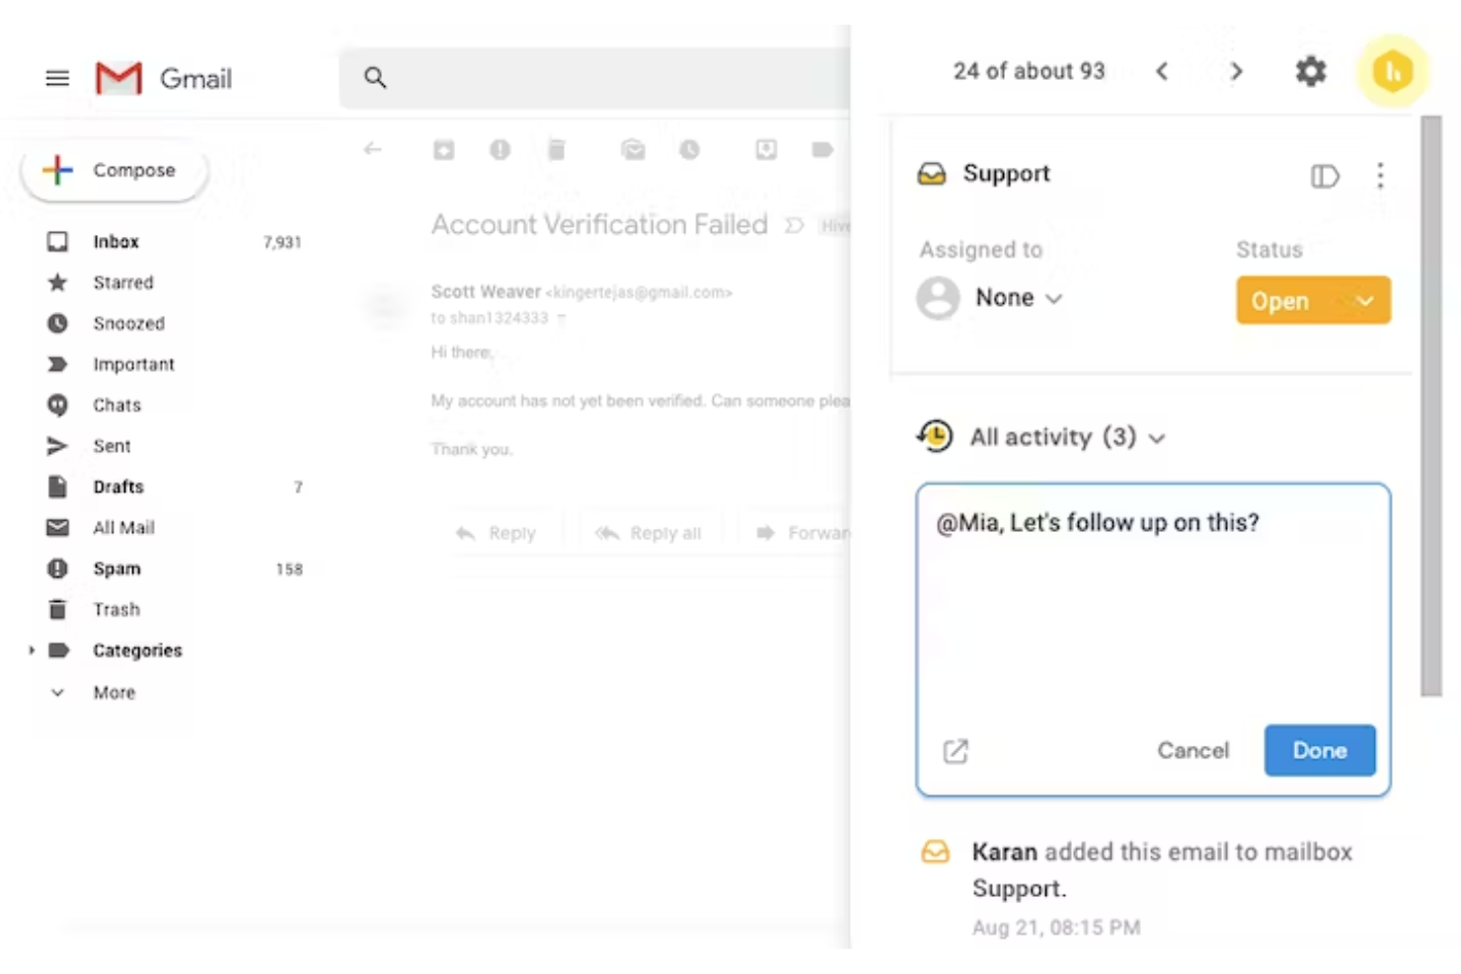Image resolution: width=1461 pixels, height=974 pixels.
Task: Collapse the Hiver side panel
Action: [x=1325, y=176]
